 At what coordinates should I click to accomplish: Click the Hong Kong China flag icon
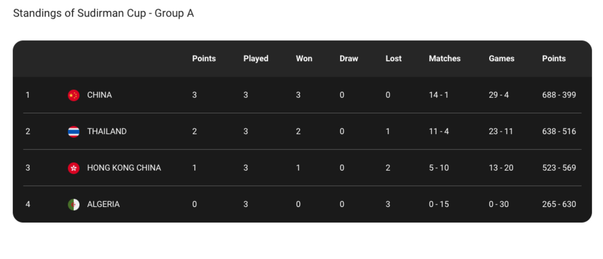coord(74,168)
